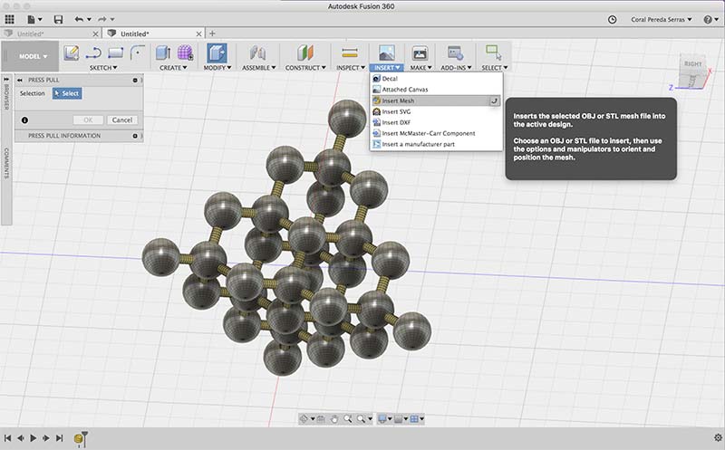Expand the MAKE menu
This screenshot has width=725, height=450.
pyautogui.click(x=420, y=67)
